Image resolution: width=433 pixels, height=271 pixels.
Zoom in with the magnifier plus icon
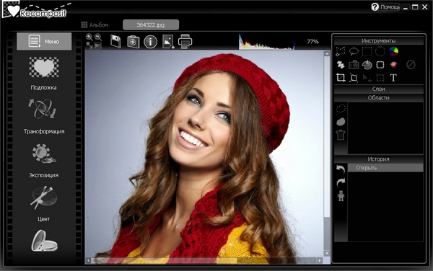click(x=89, y=37)
